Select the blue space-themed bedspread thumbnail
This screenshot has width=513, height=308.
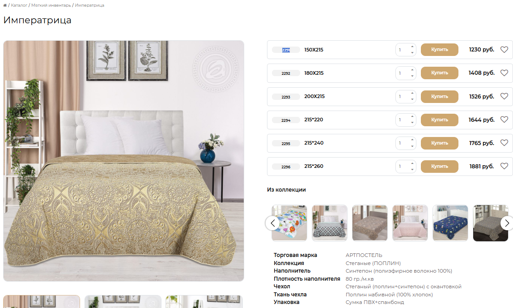click(x=450, y=223)
